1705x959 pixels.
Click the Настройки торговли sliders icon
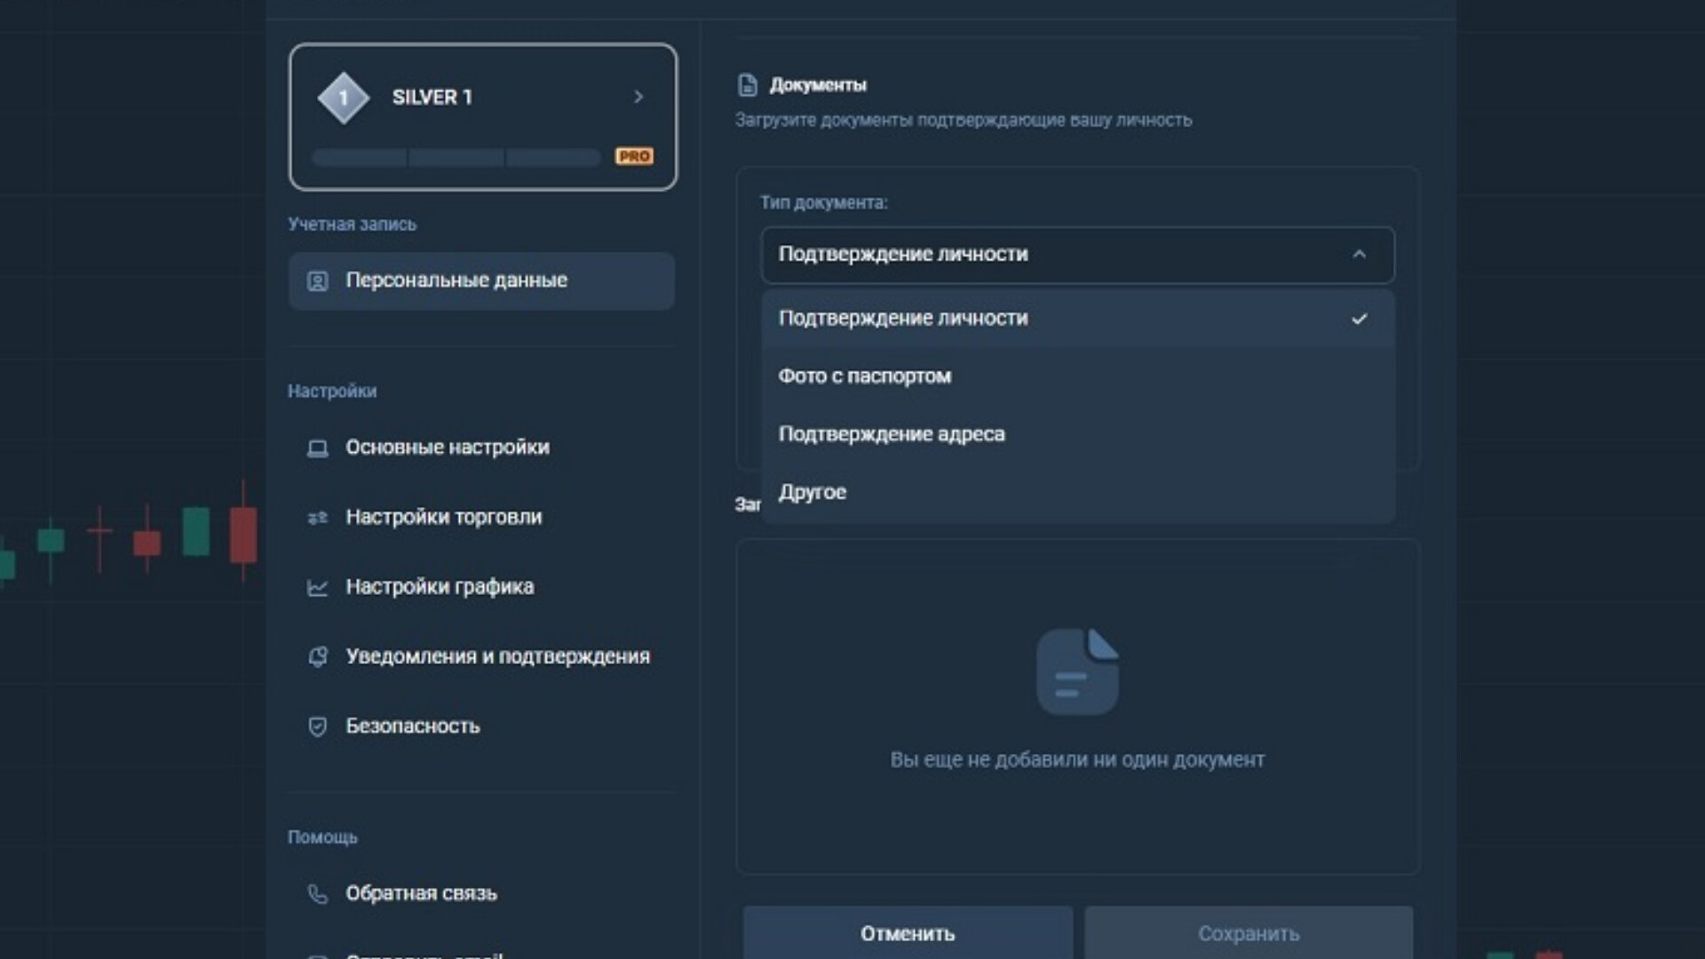click(x=317, y=518)
